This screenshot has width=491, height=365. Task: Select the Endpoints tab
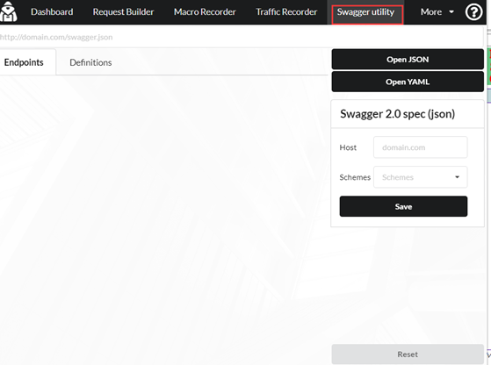click(24, 62)
